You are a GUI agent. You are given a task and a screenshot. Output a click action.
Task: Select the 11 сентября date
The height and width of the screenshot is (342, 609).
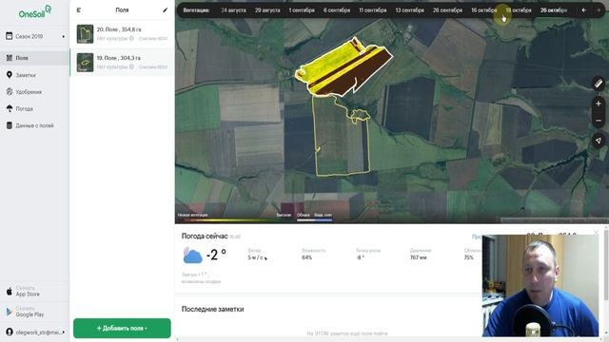pos(372,10)
